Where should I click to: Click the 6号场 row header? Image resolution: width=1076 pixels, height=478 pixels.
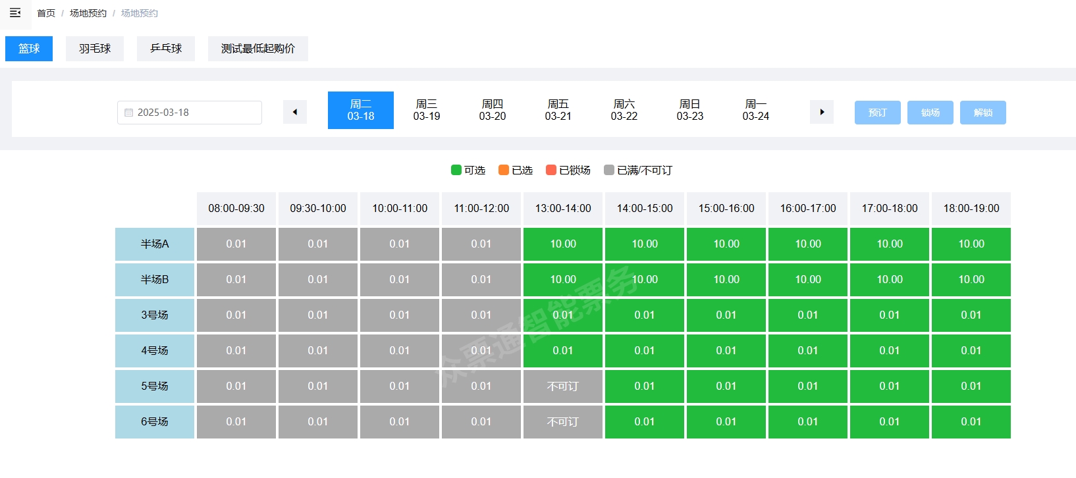point(155,422)
